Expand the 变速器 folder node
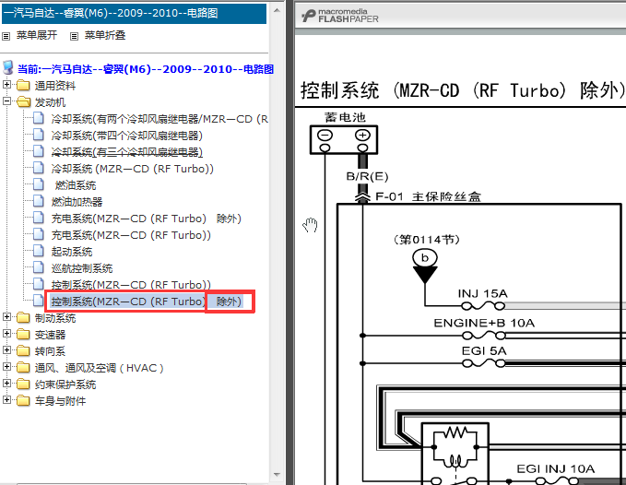The width and height of the screenshot is (626, 485). tap(6, 334)
